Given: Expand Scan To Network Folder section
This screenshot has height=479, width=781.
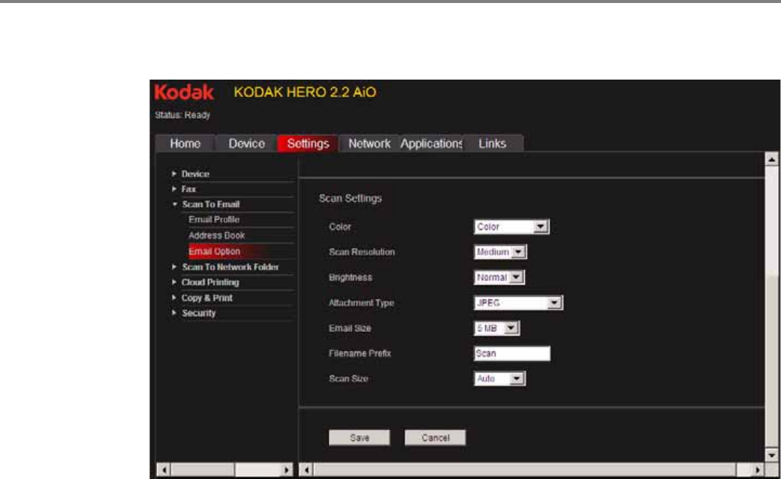Looking at the screenshot, I should [x=230, y=267].
